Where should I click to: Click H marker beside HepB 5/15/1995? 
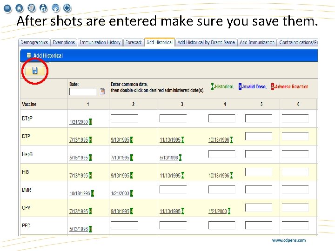pos(90,158)
